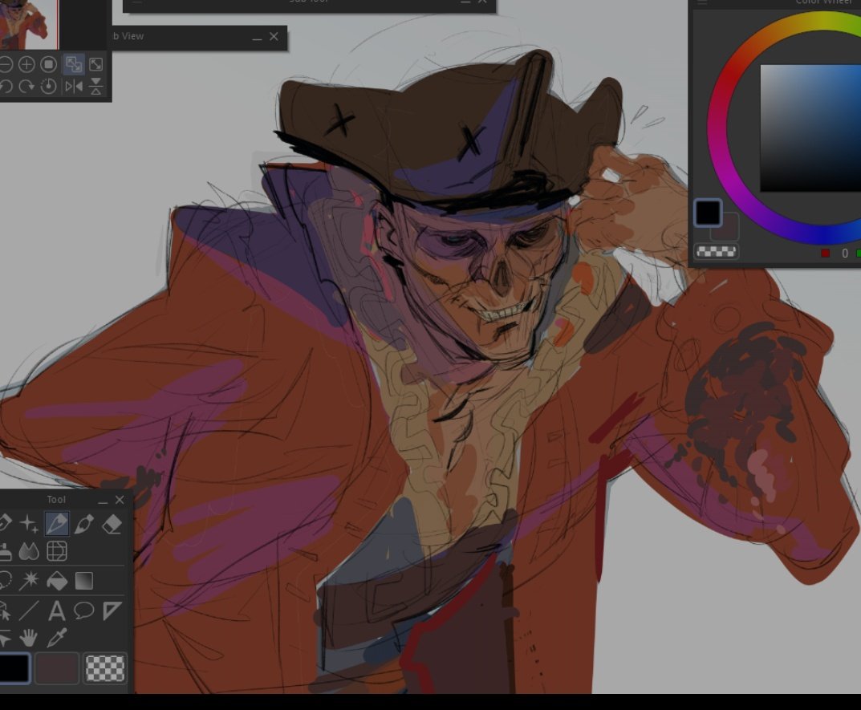Select the Fill bucket tool
This screenshot has width=861, height=710.
[x=58, y=580]
